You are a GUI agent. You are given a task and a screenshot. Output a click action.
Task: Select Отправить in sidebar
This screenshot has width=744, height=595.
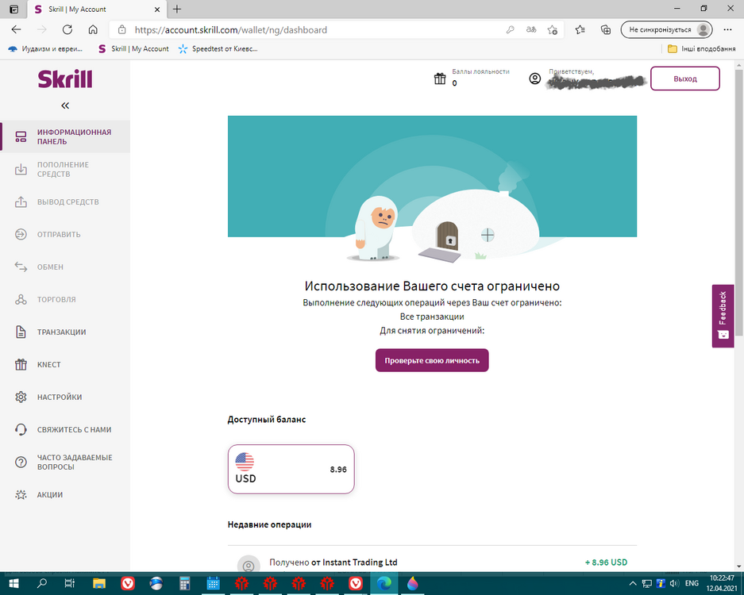click(x=65, y=234)
